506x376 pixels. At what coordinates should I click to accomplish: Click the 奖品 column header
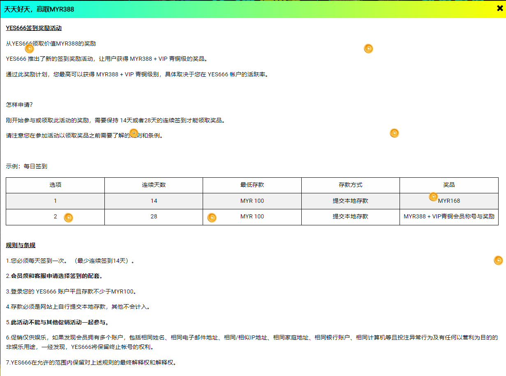pyautogui.click(x=449, y=185)
